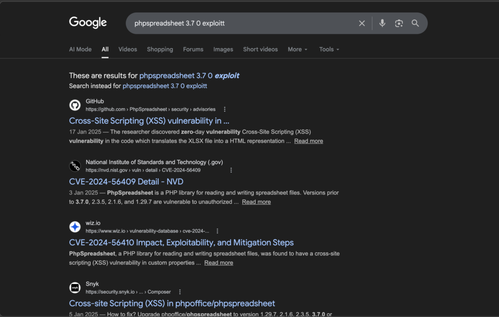This screenshot has width=499, height=317.
Task: Switch to the Videos tab
Action: (128, 49)
